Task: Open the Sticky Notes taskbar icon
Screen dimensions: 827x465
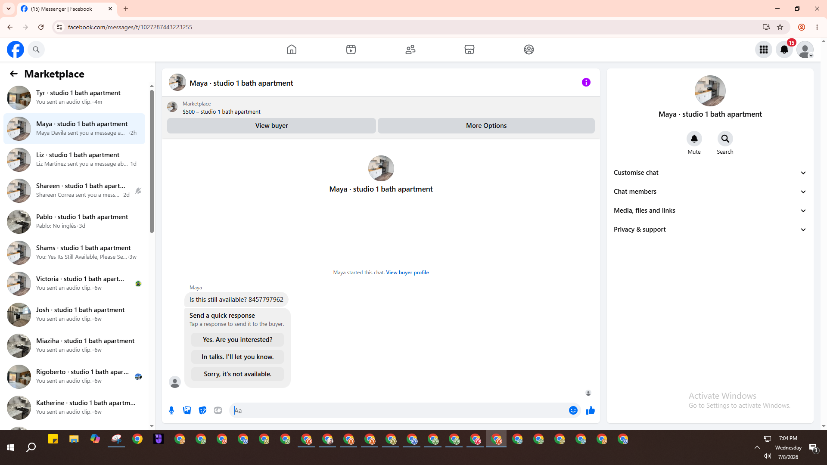Action: coord(53,439)
